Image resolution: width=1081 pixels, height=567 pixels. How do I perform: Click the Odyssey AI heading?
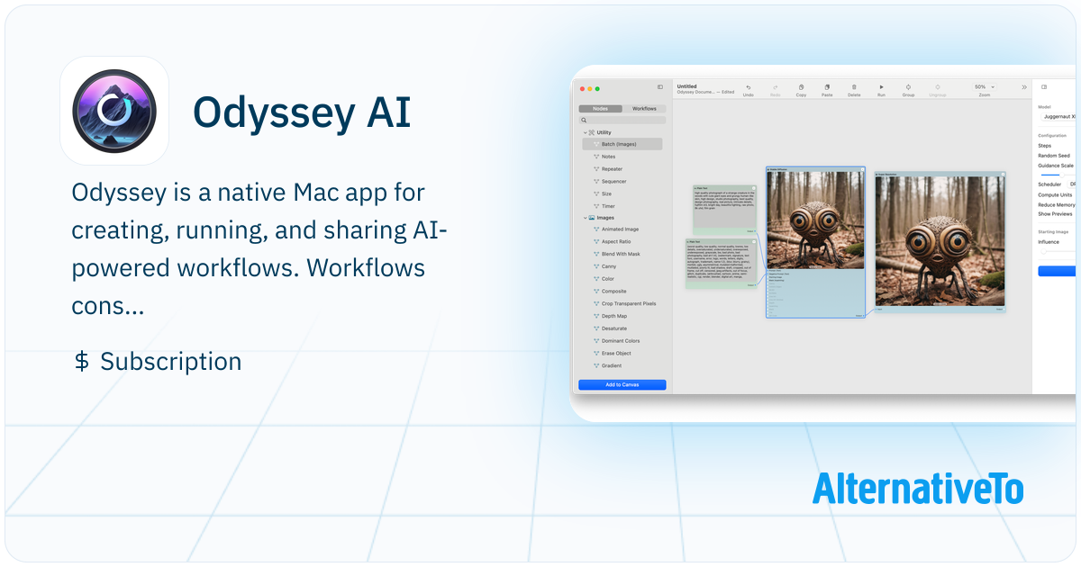coord(302,112)
